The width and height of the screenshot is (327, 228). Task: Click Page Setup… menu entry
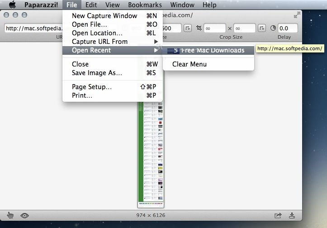92,87
